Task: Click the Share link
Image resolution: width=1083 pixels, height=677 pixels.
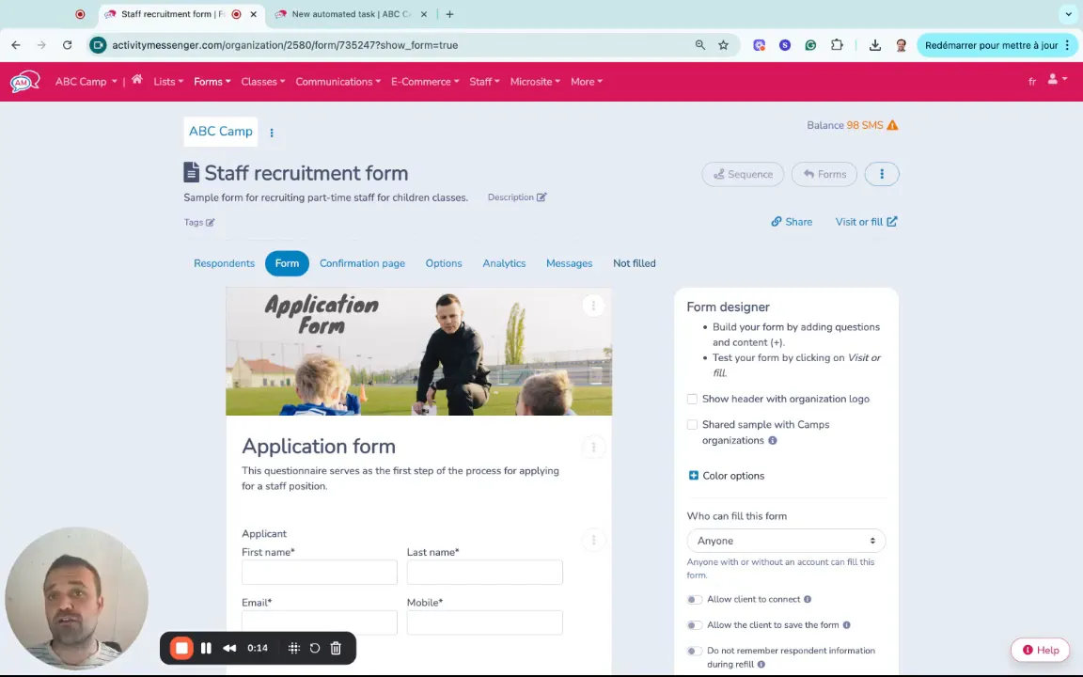Action: coord(792,222)
